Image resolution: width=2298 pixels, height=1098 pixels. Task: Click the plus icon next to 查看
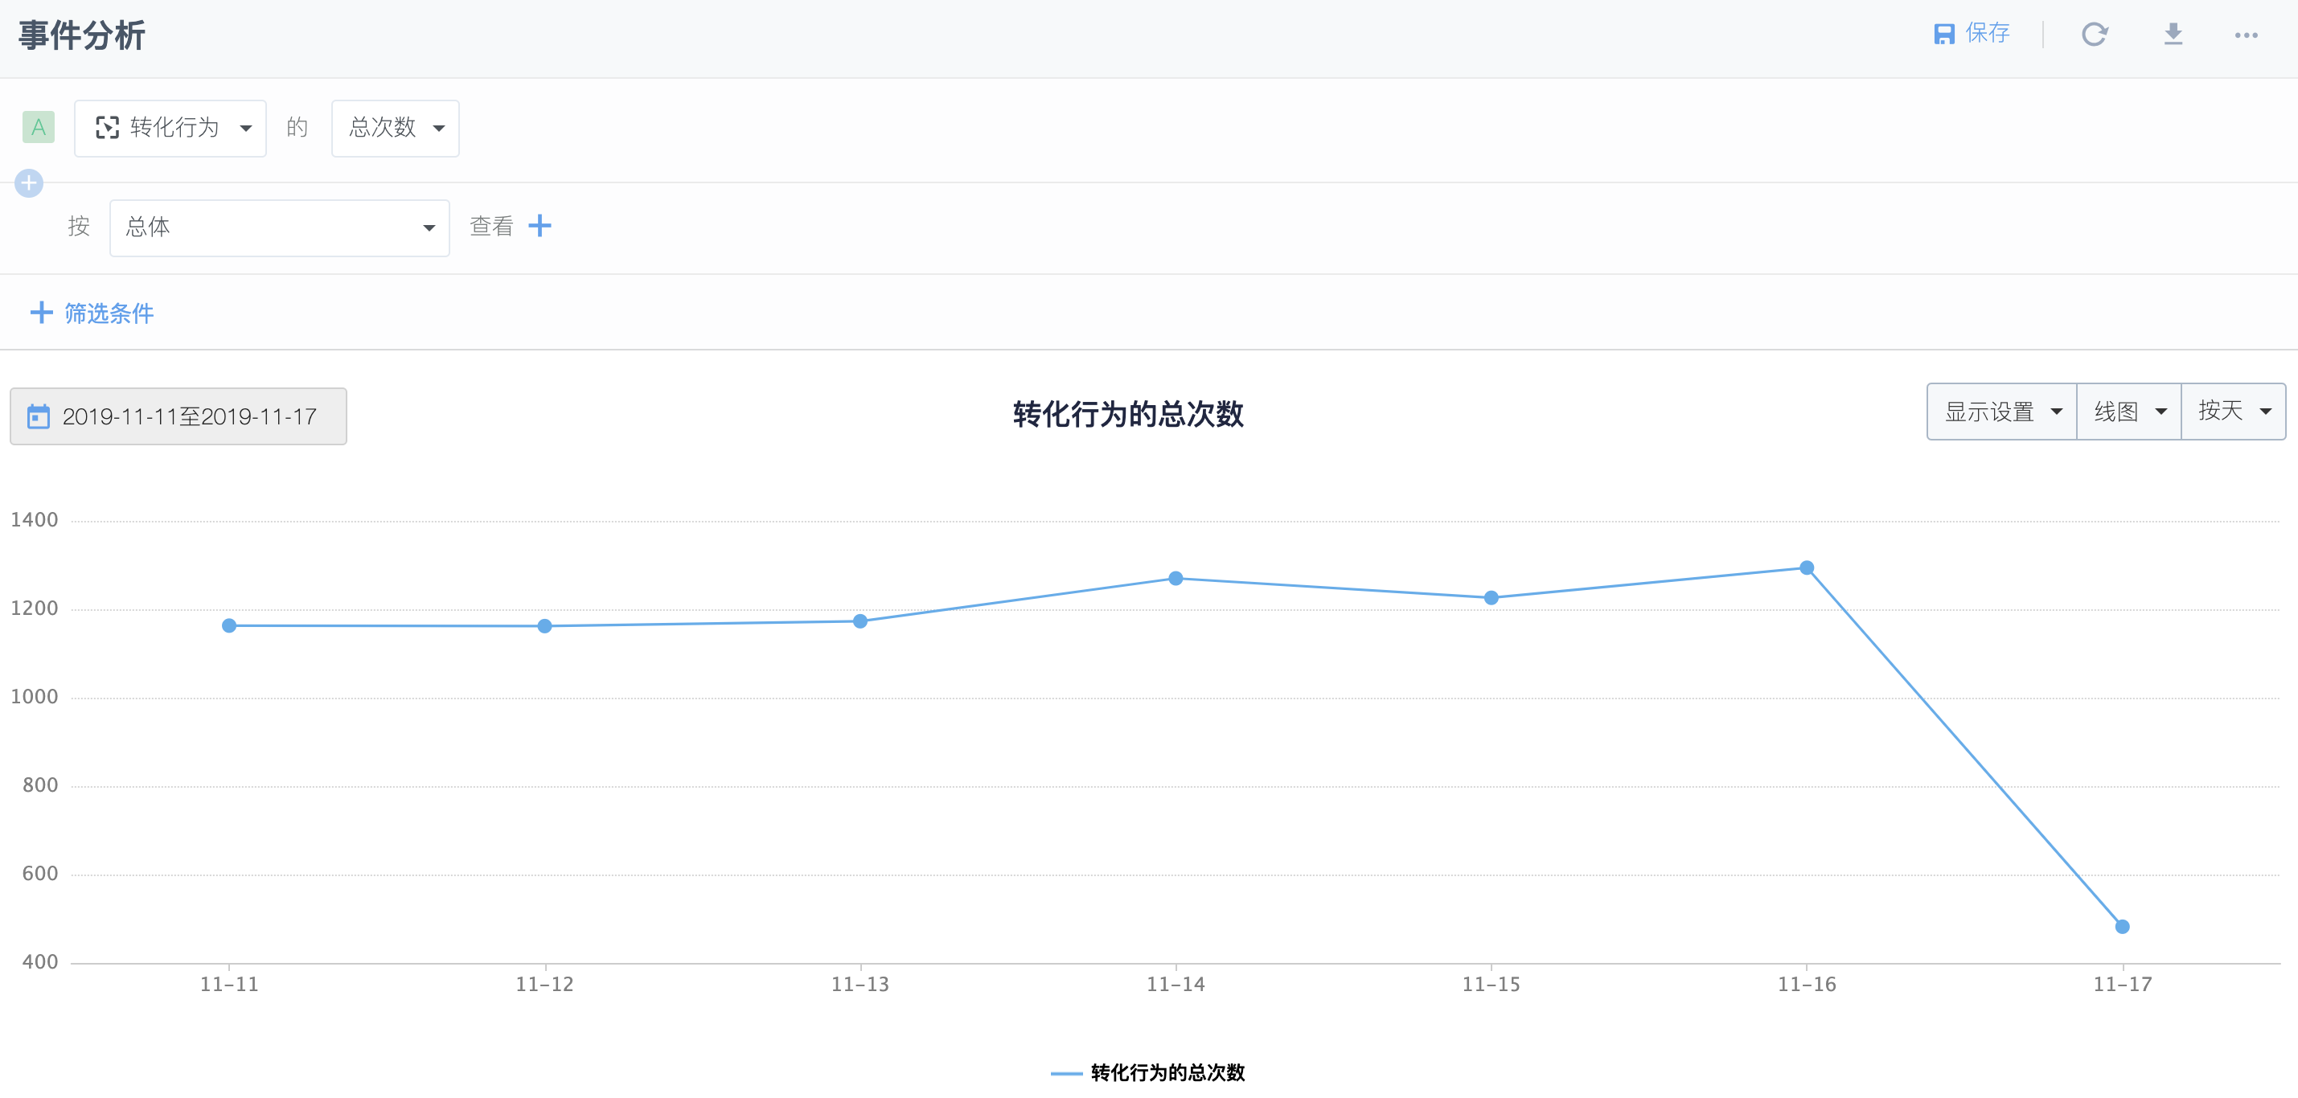pos(540,226)
